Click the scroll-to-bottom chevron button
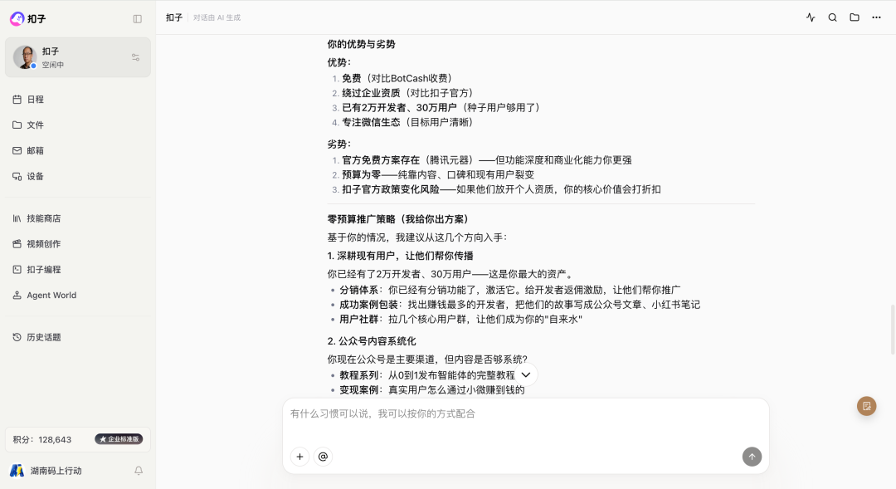The image size is (896, 489). coord(526,375)
